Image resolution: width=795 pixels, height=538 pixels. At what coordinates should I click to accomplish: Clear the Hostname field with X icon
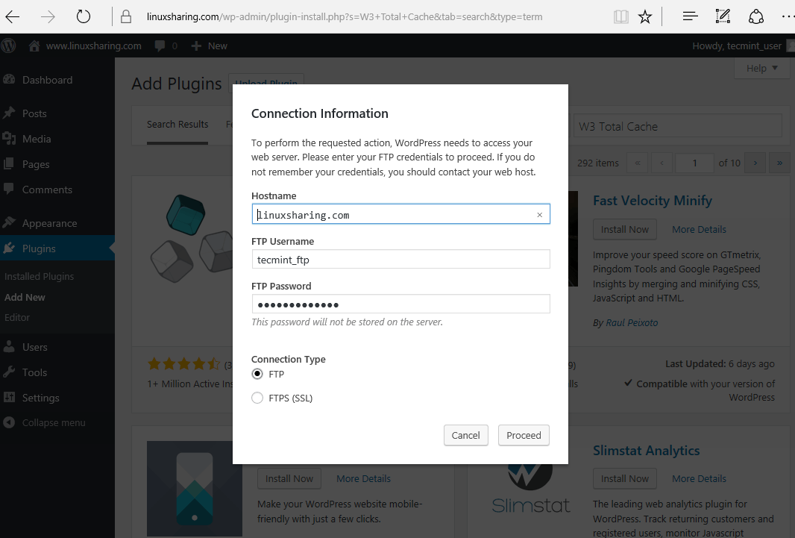click(x=540, y=215)
